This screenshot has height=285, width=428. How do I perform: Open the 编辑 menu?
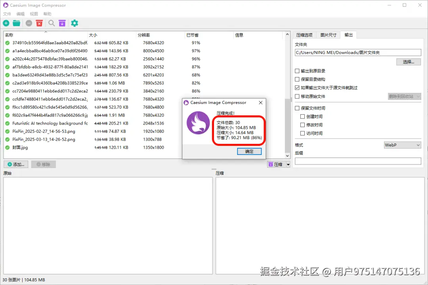pyautogui.click(x=21, y=14)
